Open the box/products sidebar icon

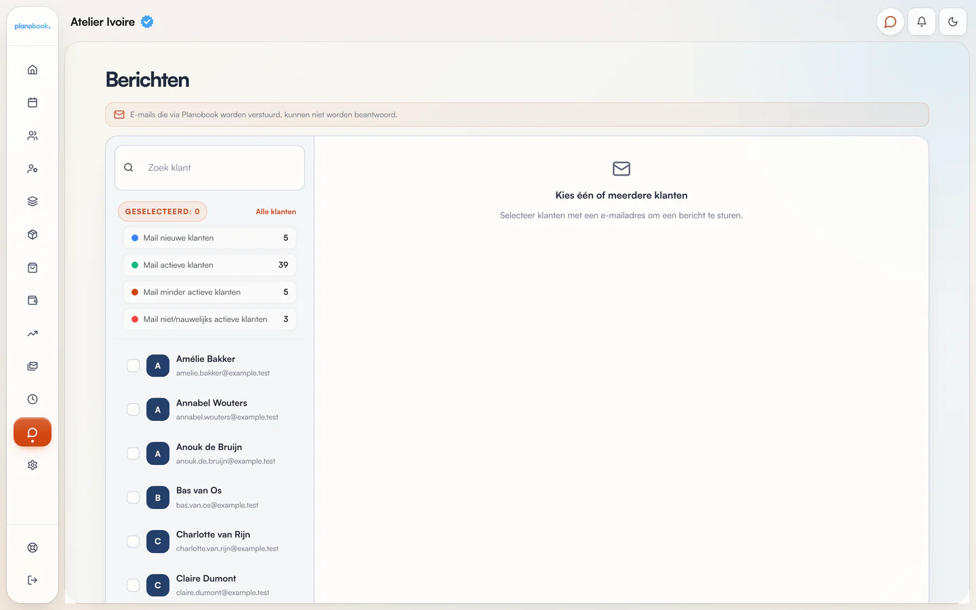[x=33, y=235]
